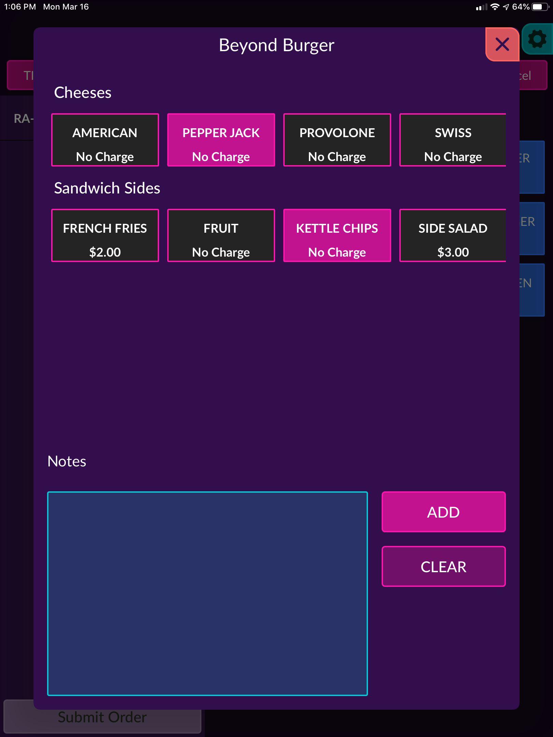Choose Fruit as the sandwich side
This screenshot has width=553, height=737.
pyautogui.click(x=221, y=235)
